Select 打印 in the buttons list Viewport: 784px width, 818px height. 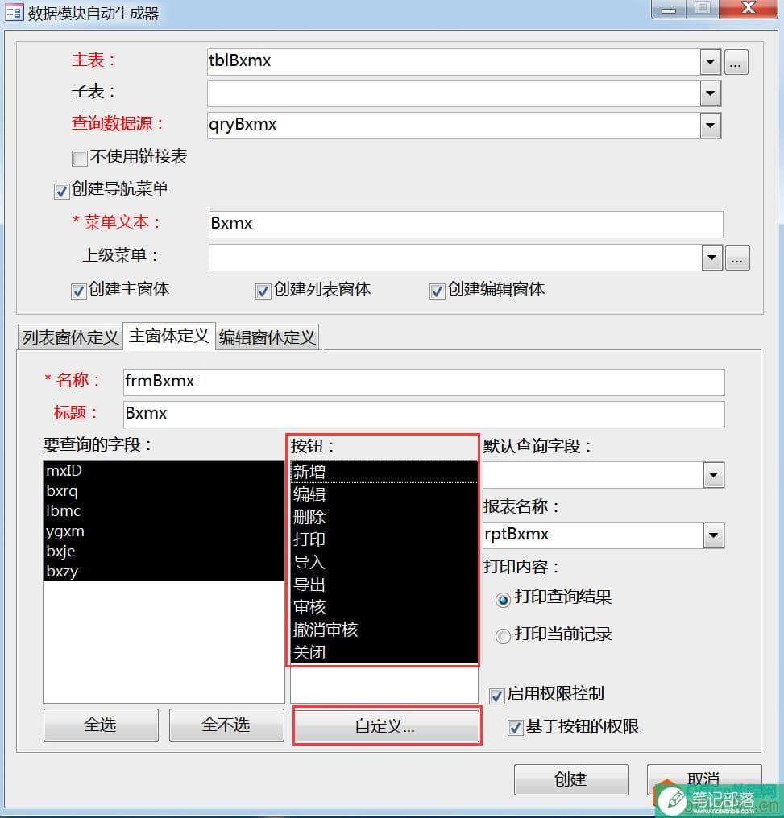pyautogui.click(x=384, y=539)
